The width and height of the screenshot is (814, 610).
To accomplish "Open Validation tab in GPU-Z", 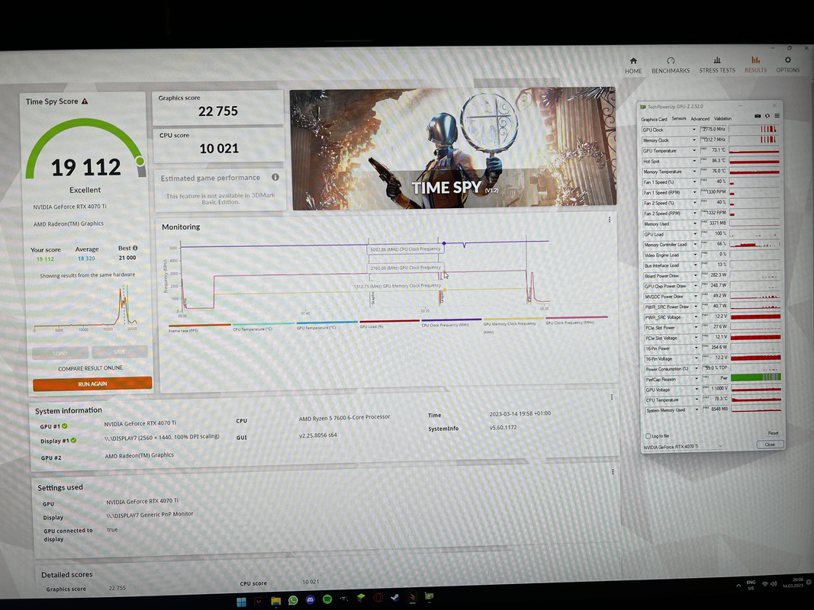I will 722,118.
